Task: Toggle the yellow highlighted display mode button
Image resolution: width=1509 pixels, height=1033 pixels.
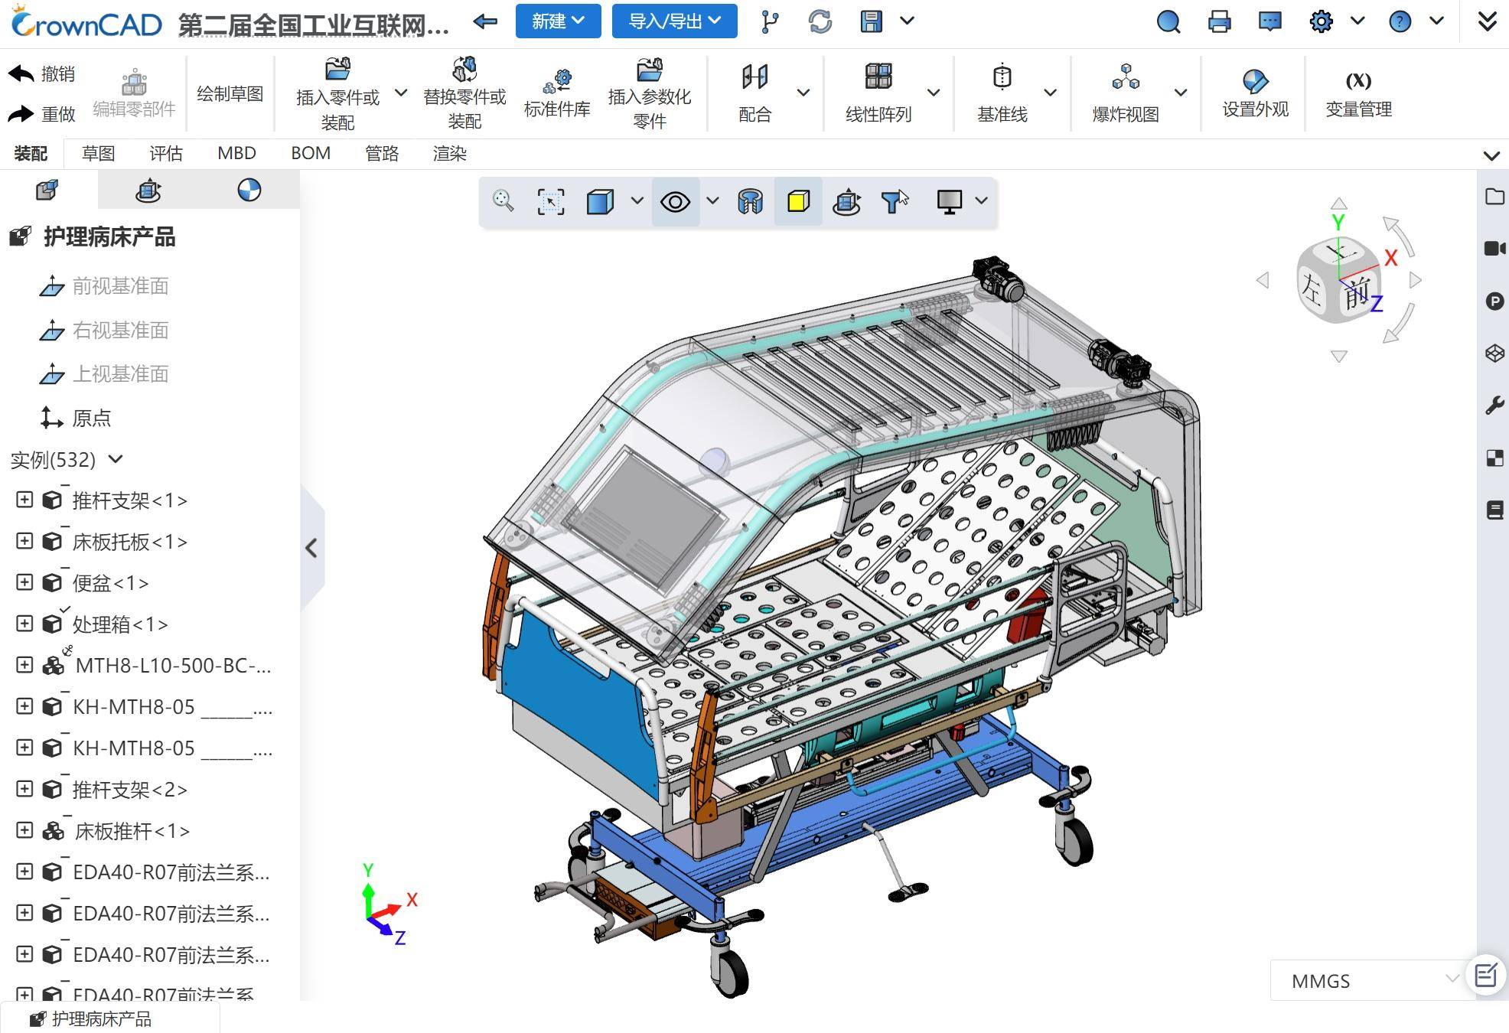Action: (798, 202)
